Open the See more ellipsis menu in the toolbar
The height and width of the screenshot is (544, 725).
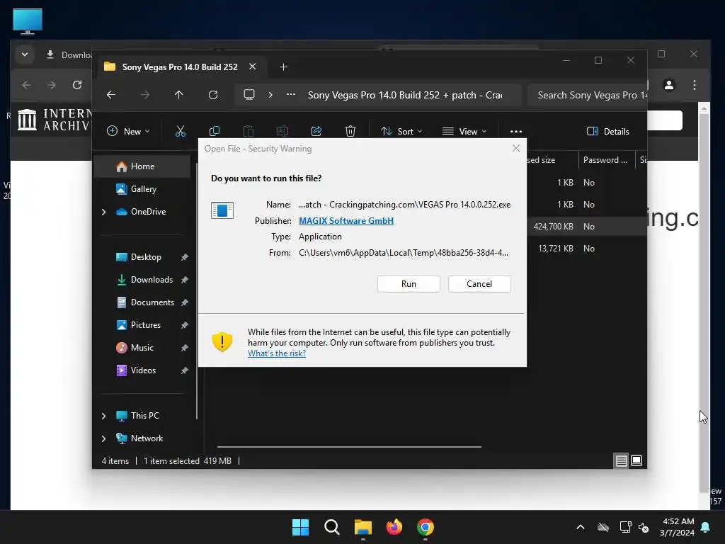[516, 131]
